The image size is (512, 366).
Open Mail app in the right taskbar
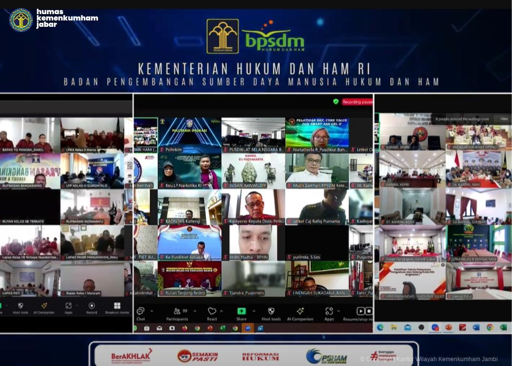408,327
